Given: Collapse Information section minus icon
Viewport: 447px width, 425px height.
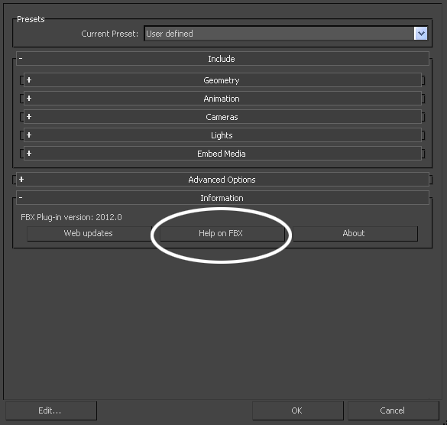Looking at the screenshot, I should coord(21,198).
